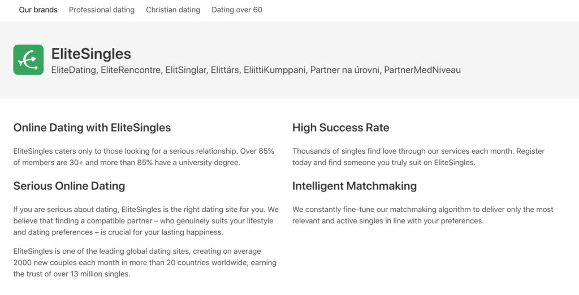This screenshot has height=295, width=579.
Task: Go to Professional dating page
Action: (102, 10)
